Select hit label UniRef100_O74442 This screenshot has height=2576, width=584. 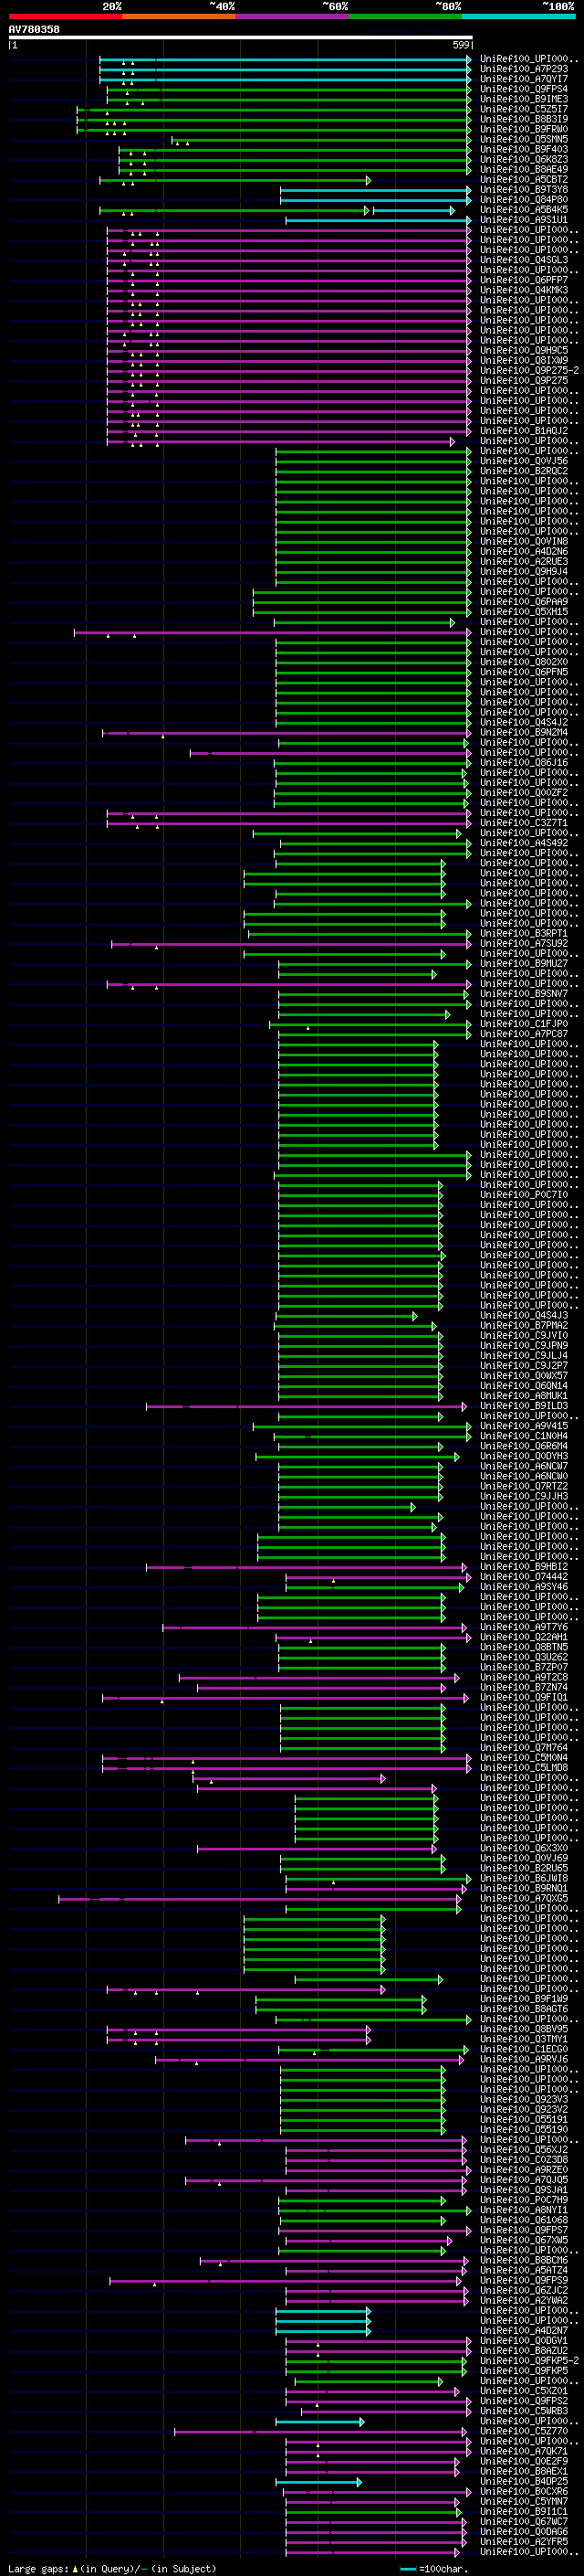524,1576
